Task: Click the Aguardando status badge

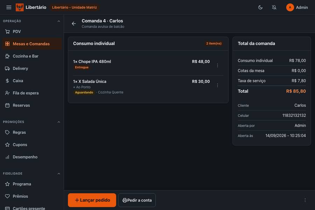Action: (84, 92)
